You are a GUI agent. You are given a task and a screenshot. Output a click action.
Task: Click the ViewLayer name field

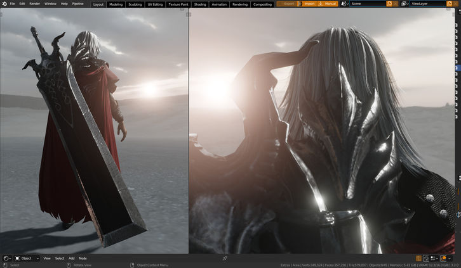point(428,4)
